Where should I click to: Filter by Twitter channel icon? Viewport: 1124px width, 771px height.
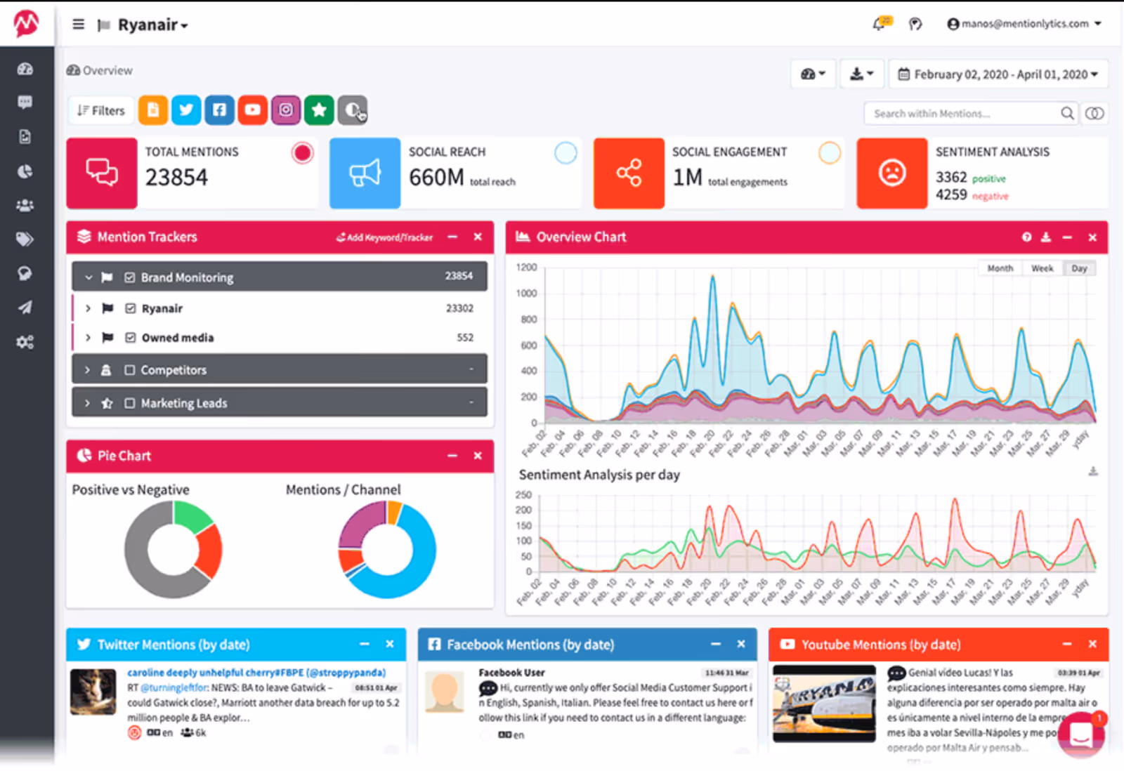click(x=186, y=110)
